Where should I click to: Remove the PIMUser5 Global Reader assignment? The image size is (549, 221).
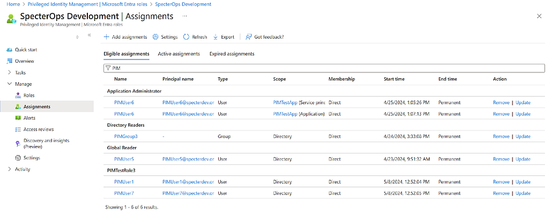pos(501,159)
